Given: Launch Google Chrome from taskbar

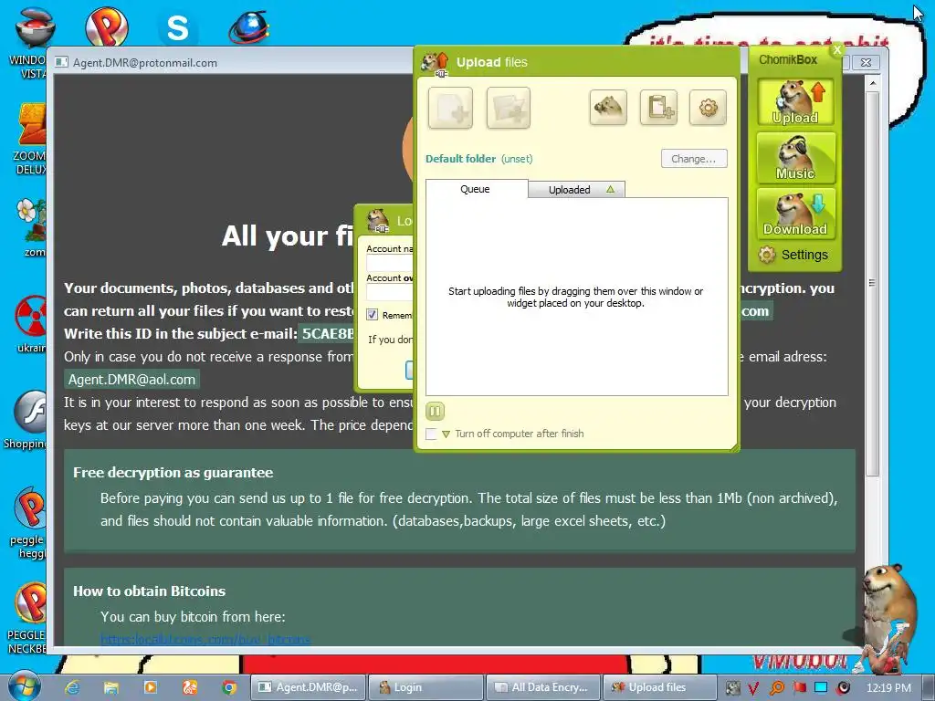Looking at the screenshot, I should [x=229, y=687].
